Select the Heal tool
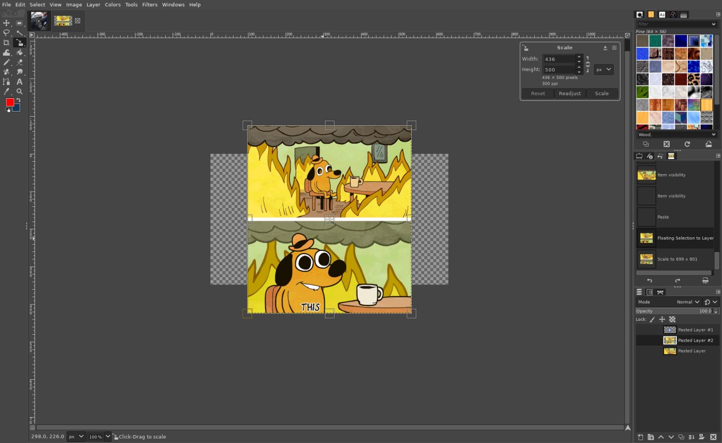 pos(7,72)
